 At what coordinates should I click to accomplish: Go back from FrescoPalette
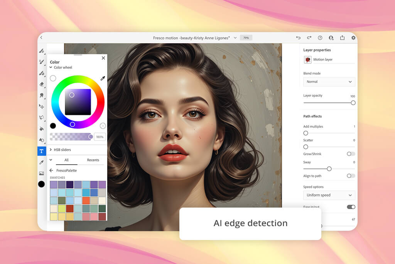(51, 170)
